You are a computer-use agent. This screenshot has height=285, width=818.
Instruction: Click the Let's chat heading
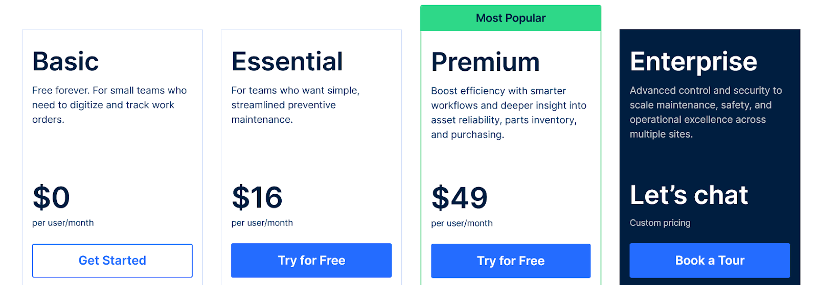pos(689,195)
